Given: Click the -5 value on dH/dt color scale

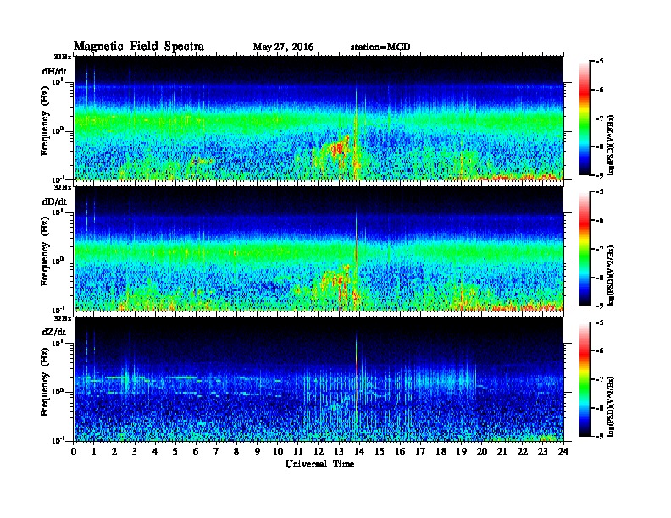Looking at the screenshot, I should click(x=600, y=61).
